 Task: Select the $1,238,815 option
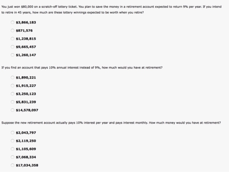13,39
